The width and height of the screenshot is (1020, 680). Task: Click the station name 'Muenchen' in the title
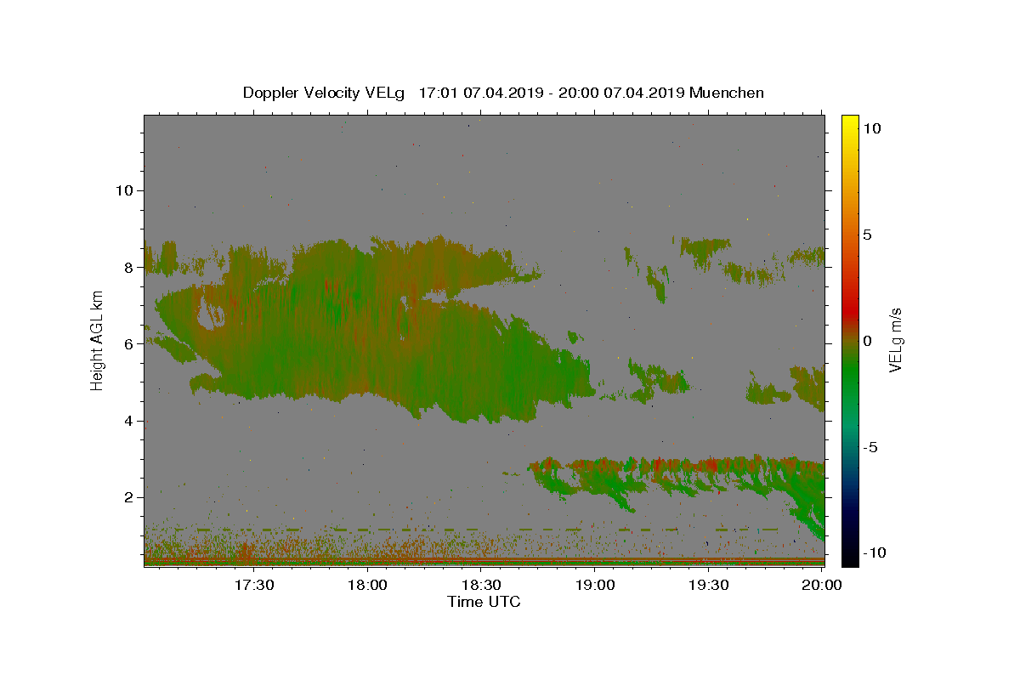pyautogui.click(x=728, y=93)
